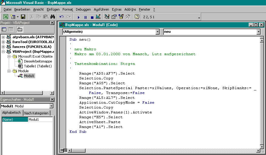Run the macro with play button
266x155 pixels.
click(x=79, y=17)
